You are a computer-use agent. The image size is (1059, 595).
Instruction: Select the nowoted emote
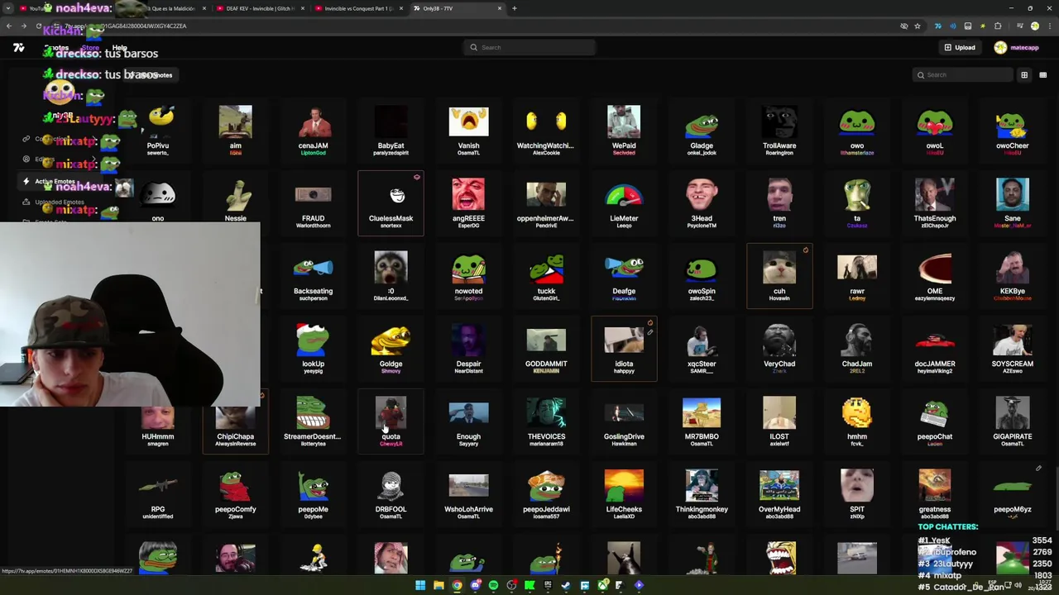point(468,276)
